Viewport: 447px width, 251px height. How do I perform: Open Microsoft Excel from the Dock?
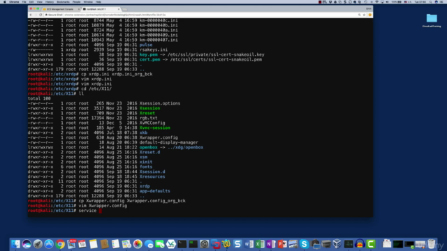tap(260, 244)
